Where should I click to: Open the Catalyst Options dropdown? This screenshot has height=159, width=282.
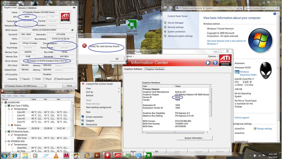coord(213,56)
